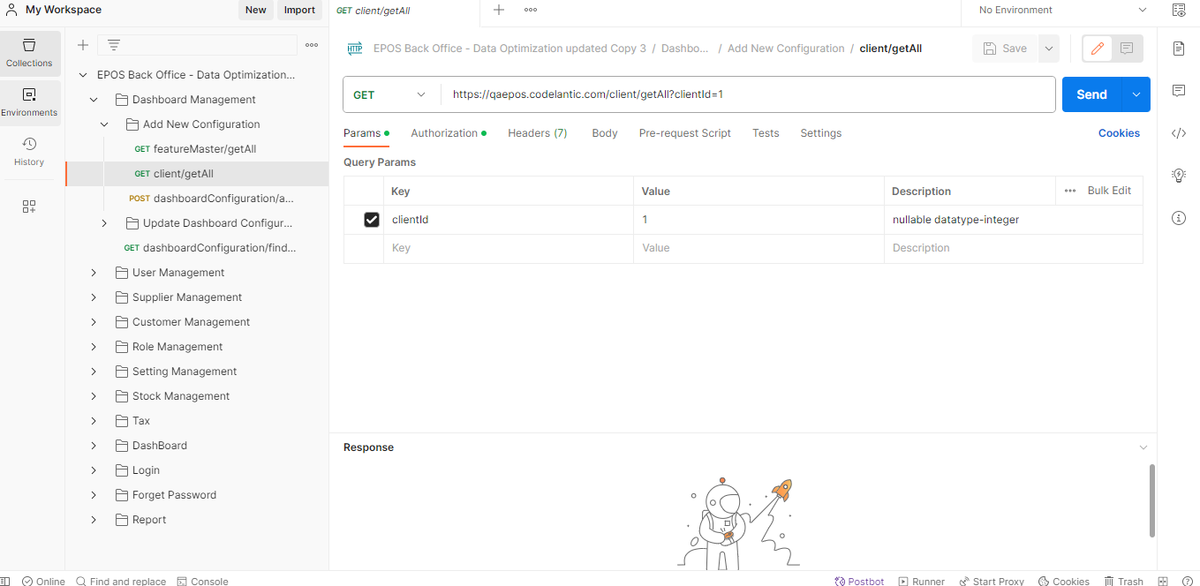Image resolution: width=1200 pixels, height=586 pixels.
Task: Open the documentation icon in right sidebar
Action: click(1179, 49)
